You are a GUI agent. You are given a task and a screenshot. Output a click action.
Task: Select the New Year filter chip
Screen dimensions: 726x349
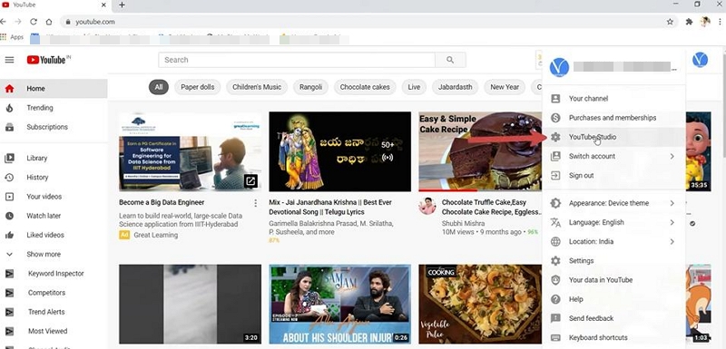pyautogui.click(x=505, y=87)
